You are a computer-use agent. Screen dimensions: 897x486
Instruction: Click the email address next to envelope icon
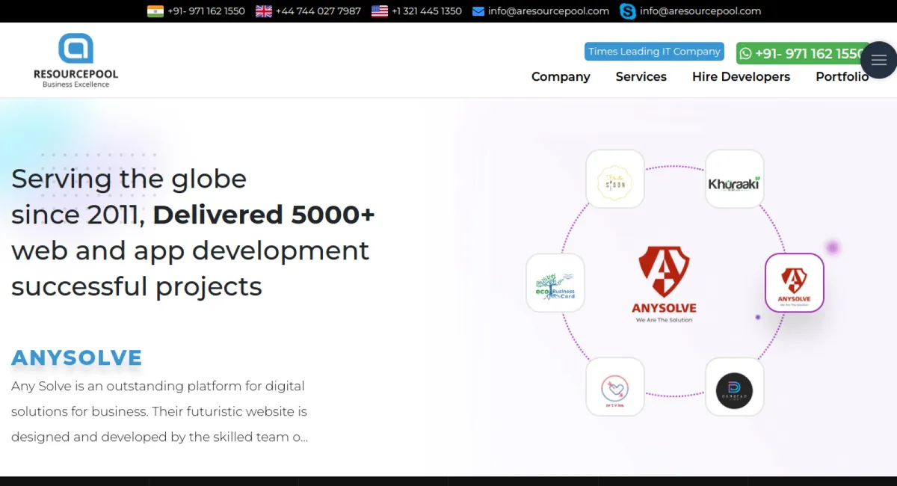click(549, 11)
